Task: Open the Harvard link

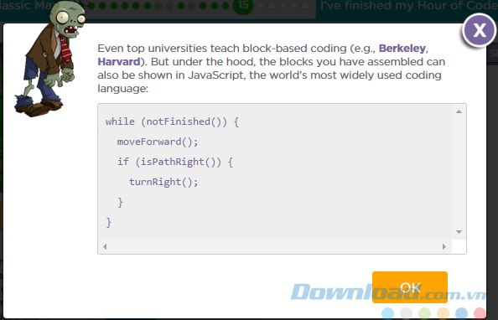Action: pyautogui.click(x=119, y=62)
